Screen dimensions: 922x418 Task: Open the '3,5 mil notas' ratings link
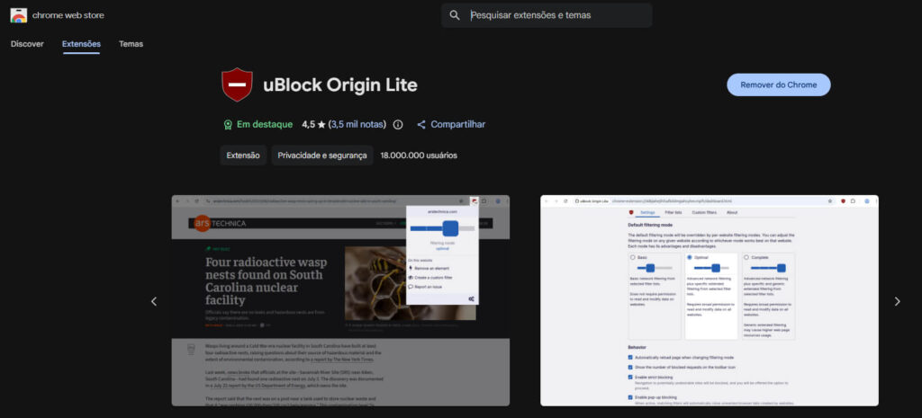357,124
